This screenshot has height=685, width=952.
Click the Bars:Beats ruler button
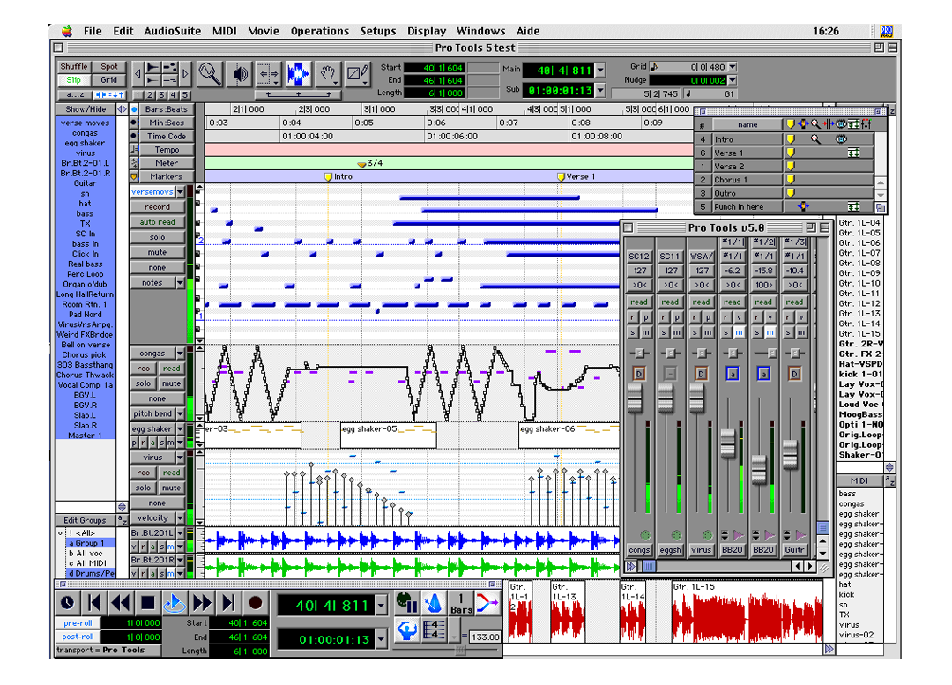click(x=167, y=109)
